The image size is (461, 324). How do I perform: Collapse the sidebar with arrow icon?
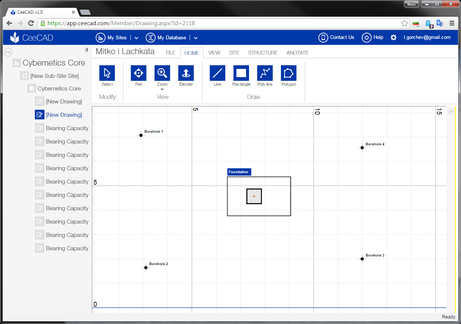point(9,52)
